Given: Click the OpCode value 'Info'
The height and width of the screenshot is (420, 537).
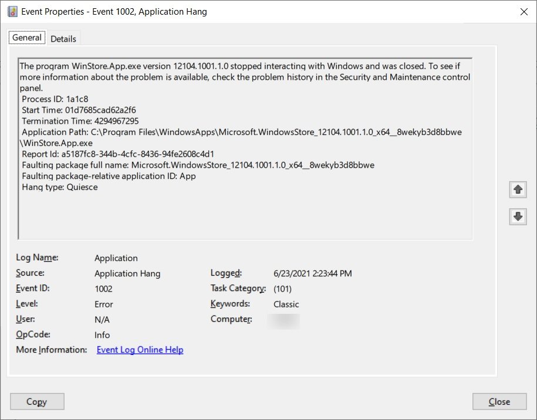Looking at the screenshot, I should (103, 335).
